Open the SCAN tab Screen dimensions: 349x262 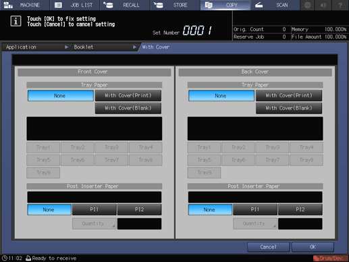[275, 5]
